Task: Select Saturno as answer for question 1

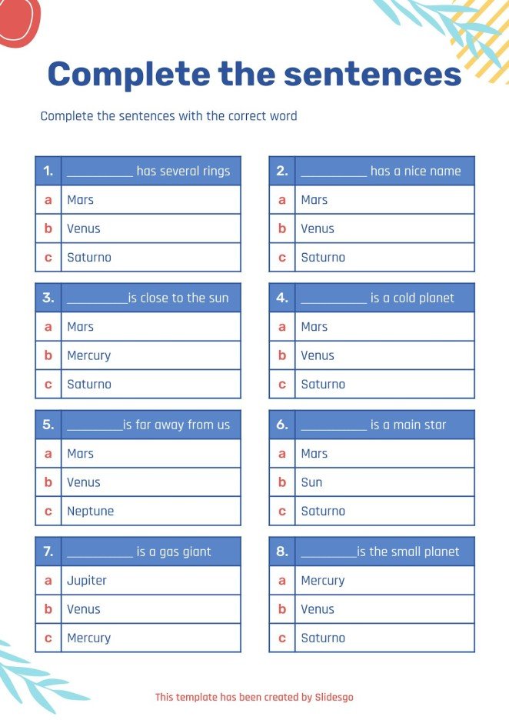Action: click(89, 258)
